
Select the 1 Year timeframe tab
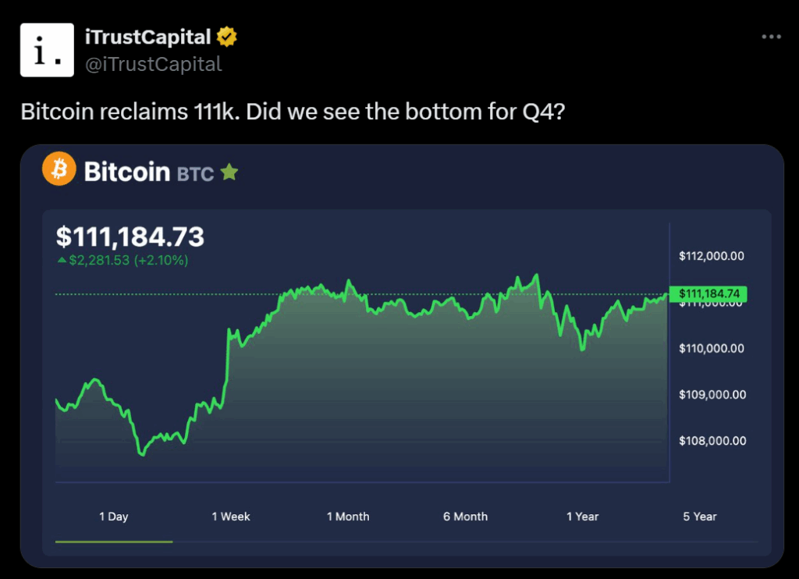(x=583, y=517)
